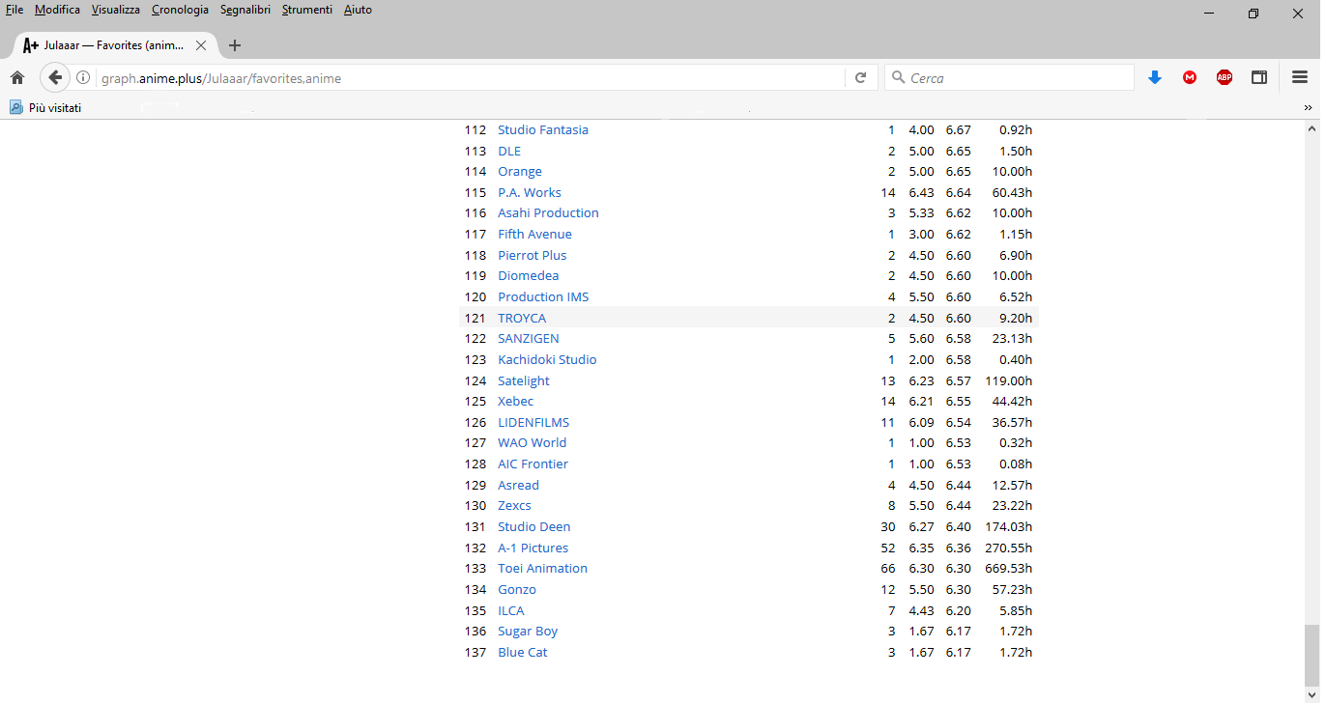Open a new tab with plus button
The width and height of the screenshot is (1326, 703).
235,45
